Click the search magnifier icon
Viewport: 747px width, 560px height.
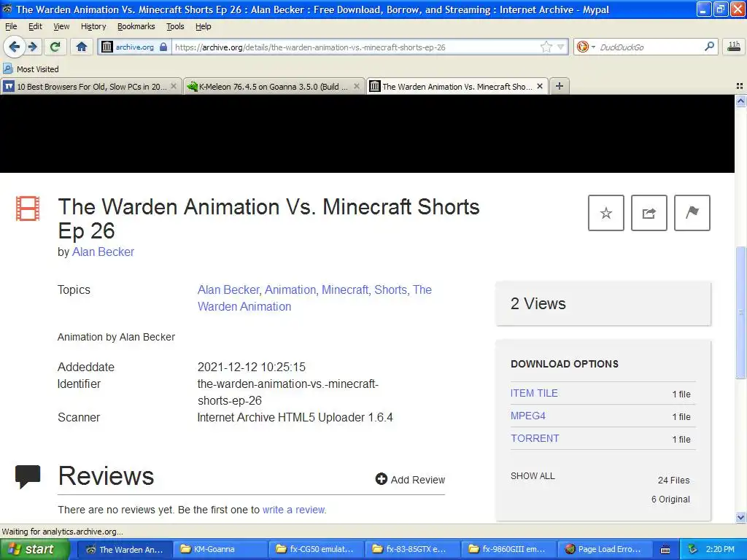709,47
